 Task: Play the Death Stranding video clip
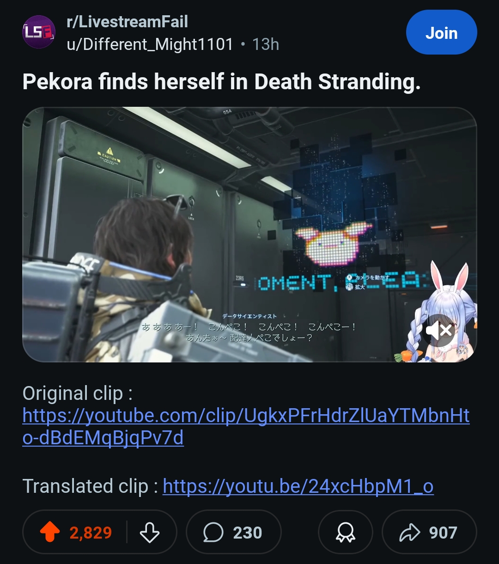(x=249, y=234)
